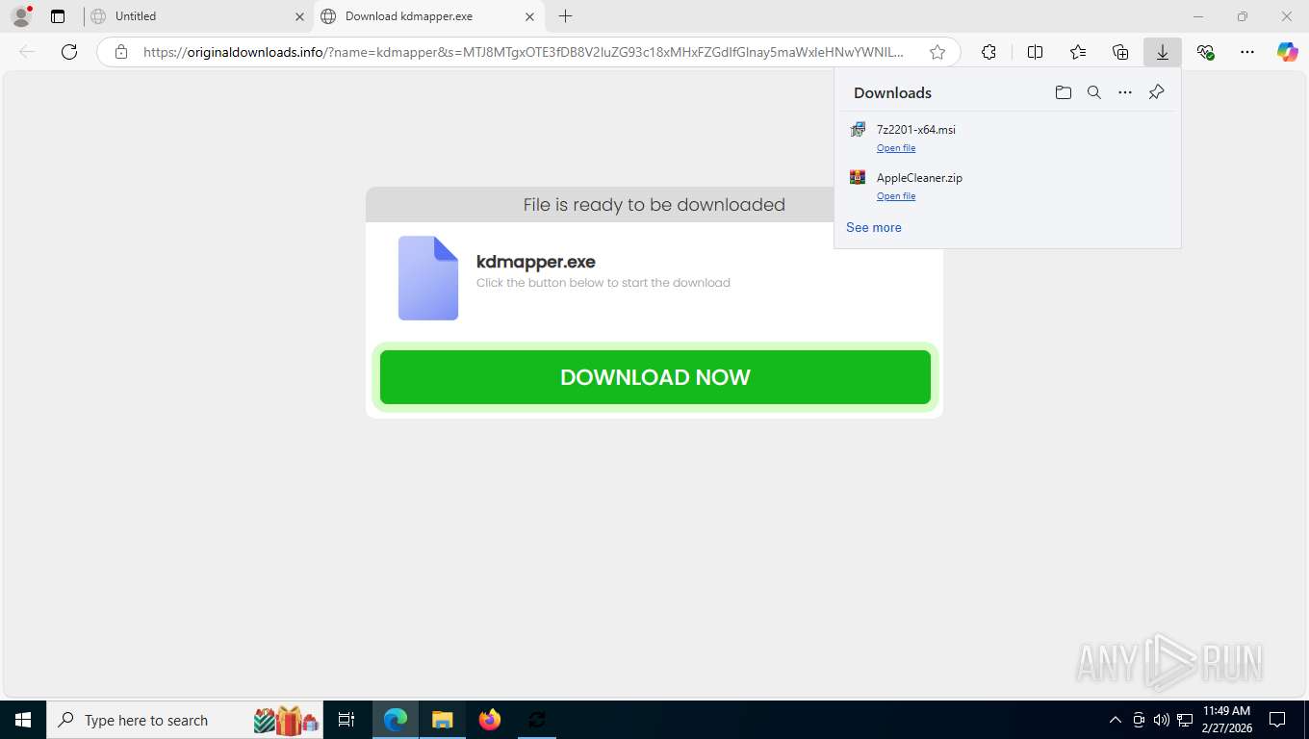1309x739 pixels.
Task: Close the Download kdmapper.exe tab
Action: click(530, 16)
